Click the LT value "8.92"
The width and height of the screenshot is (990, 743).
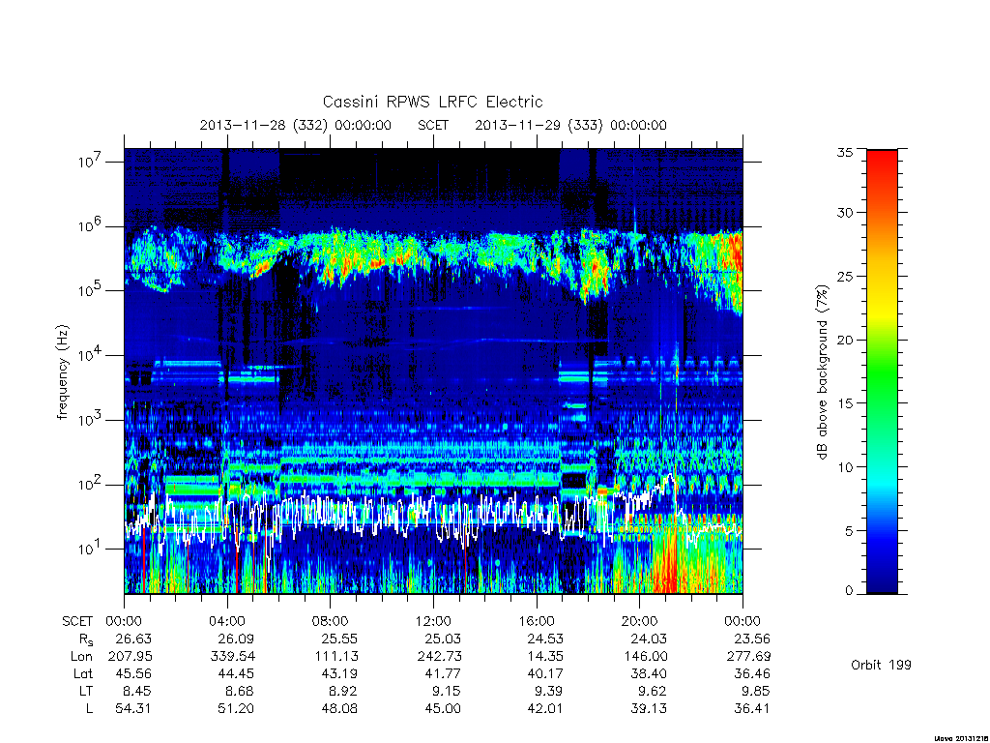(343, 691)
